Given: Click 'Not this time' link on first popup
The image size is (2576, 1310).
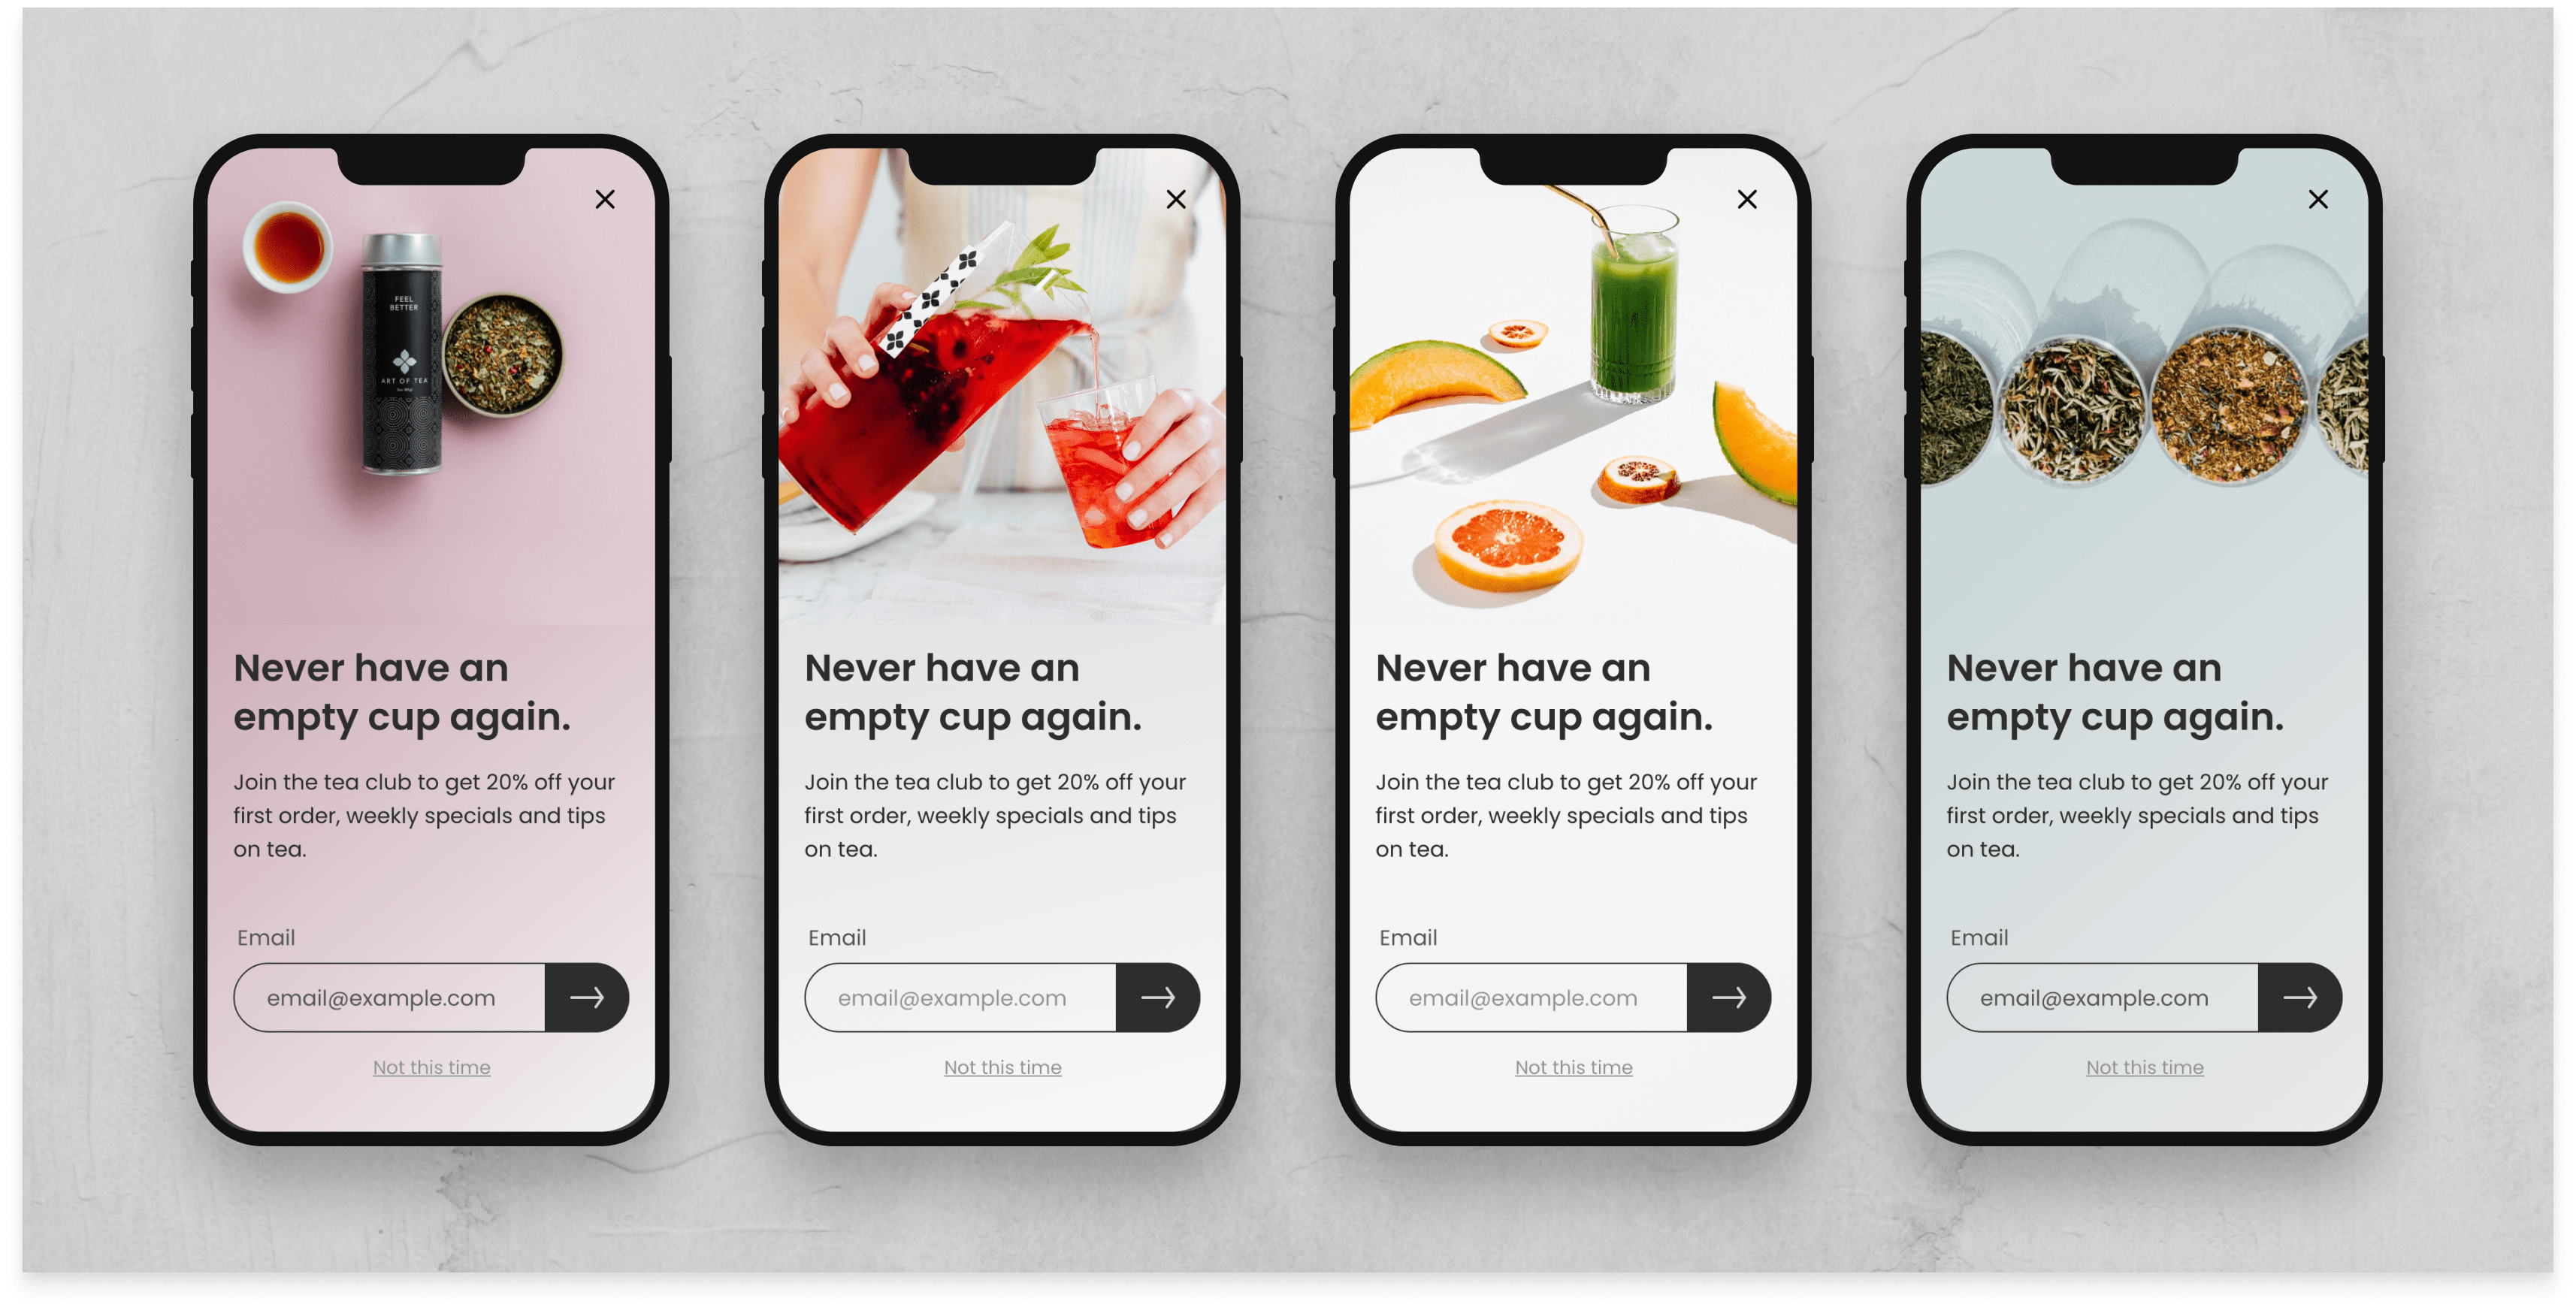Looking at the screenshot, I should tap(433, 1066).
